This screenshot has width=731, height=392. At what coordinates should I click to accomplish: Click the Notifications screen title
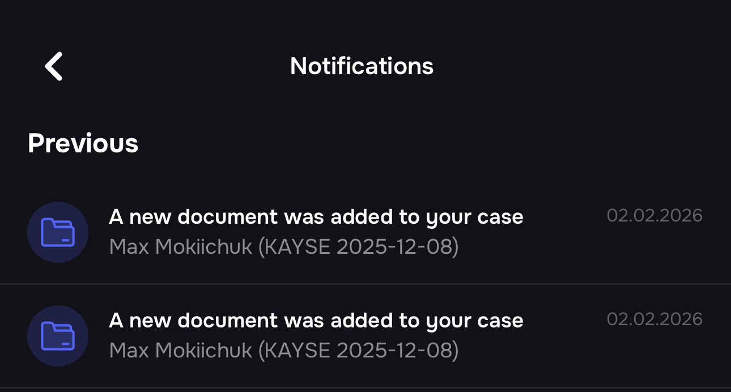(362, 66)
